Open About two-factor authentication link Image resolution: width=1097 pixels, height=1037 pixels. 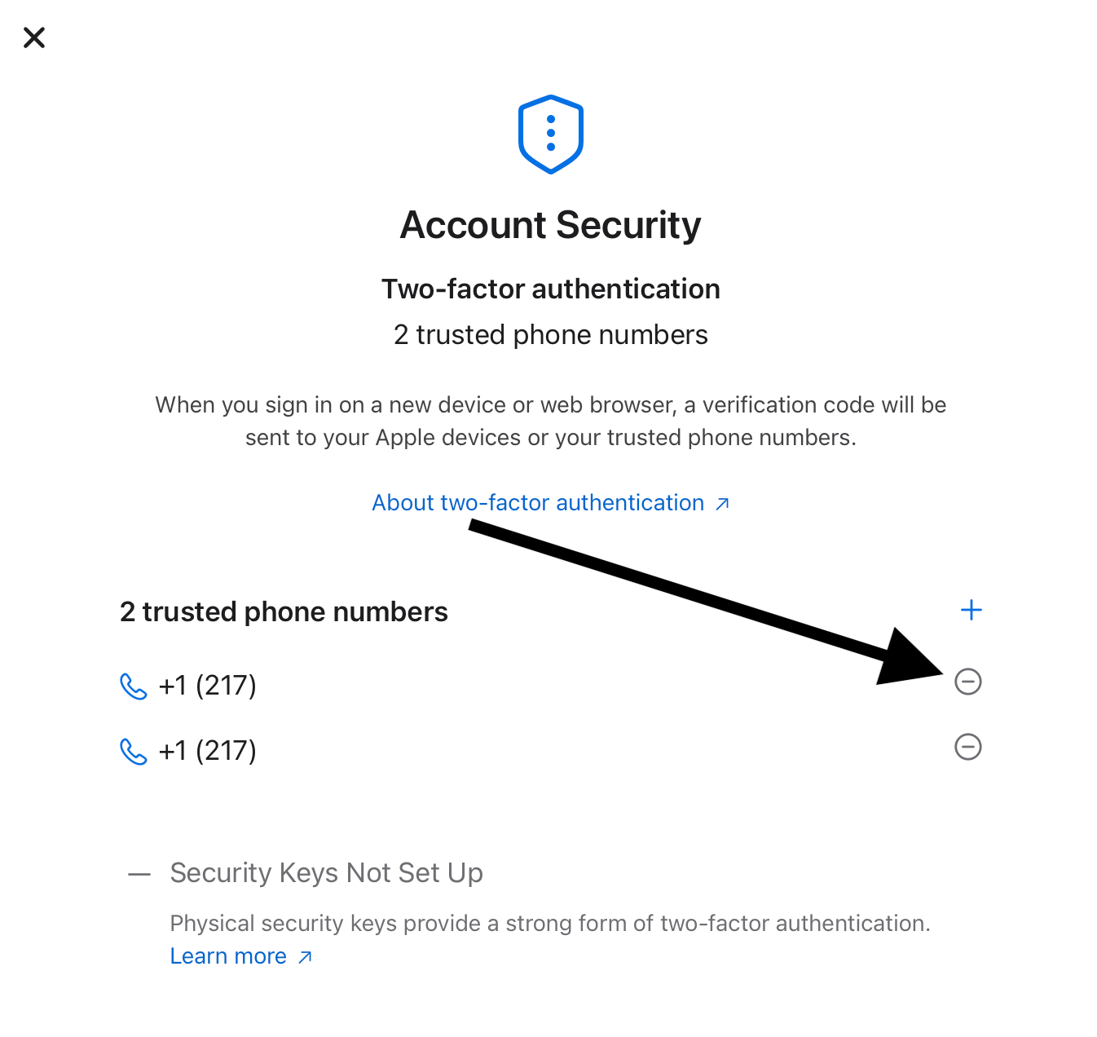click(x=538, y=503)
